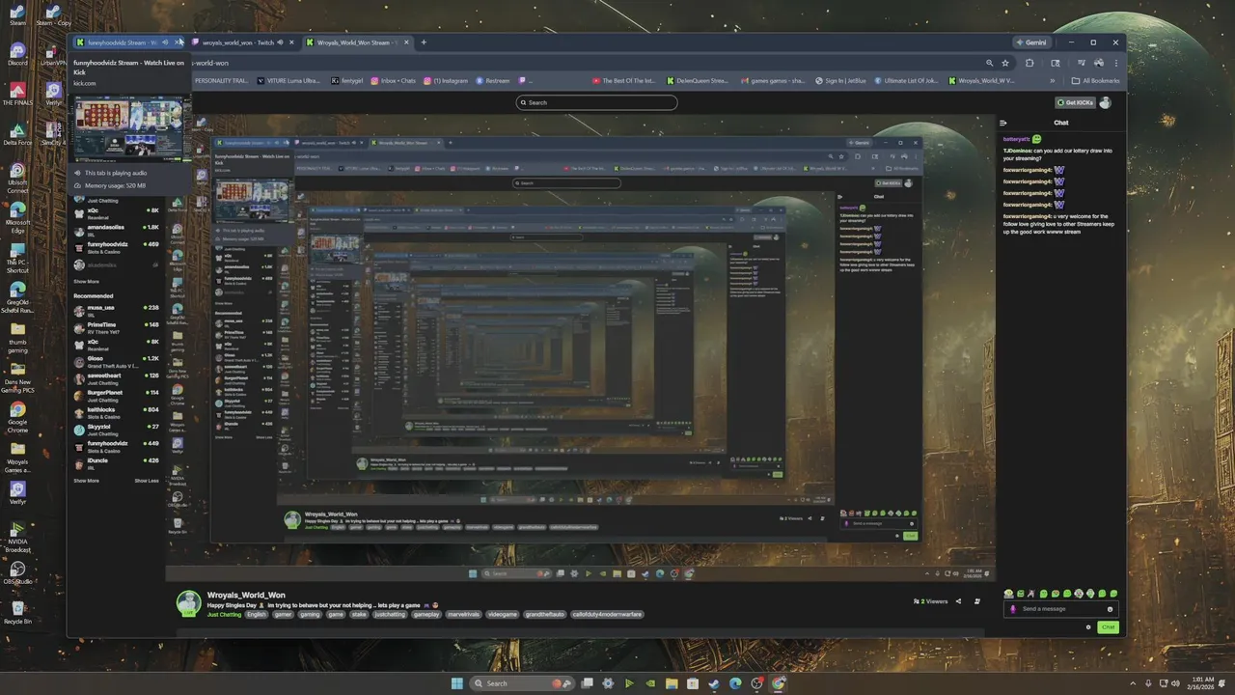This screenshot has height=695, width=1235.
Task: Show hidden system tray icons
Action: pos(1134,683)
